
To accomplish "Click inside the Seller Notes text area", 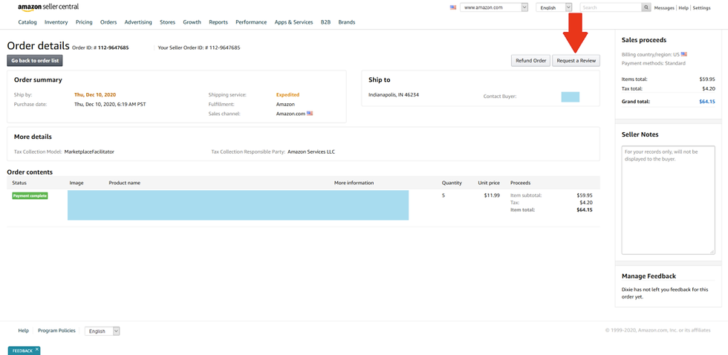I will pos(668,200).
